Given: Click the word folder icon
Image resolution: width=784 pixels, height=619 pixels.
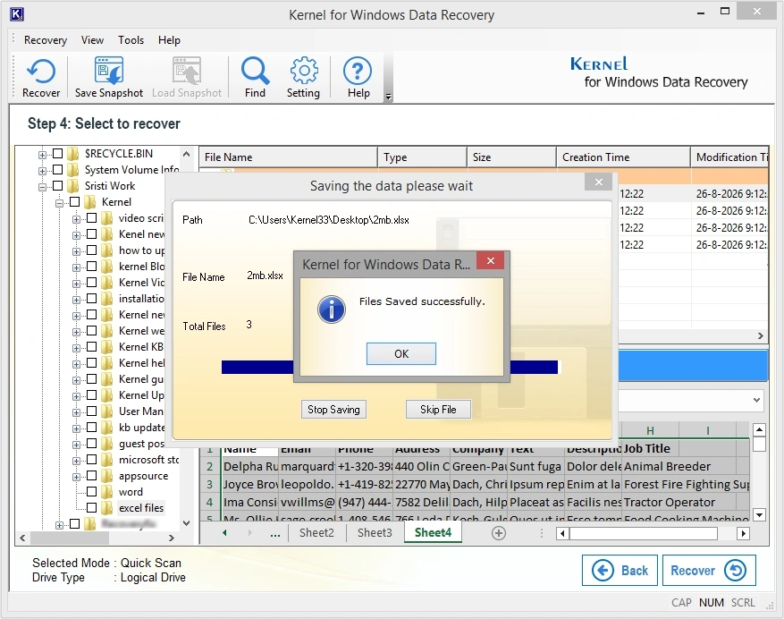Looking at the screenshot, I should pyautogui.click(x=107, y=492).
